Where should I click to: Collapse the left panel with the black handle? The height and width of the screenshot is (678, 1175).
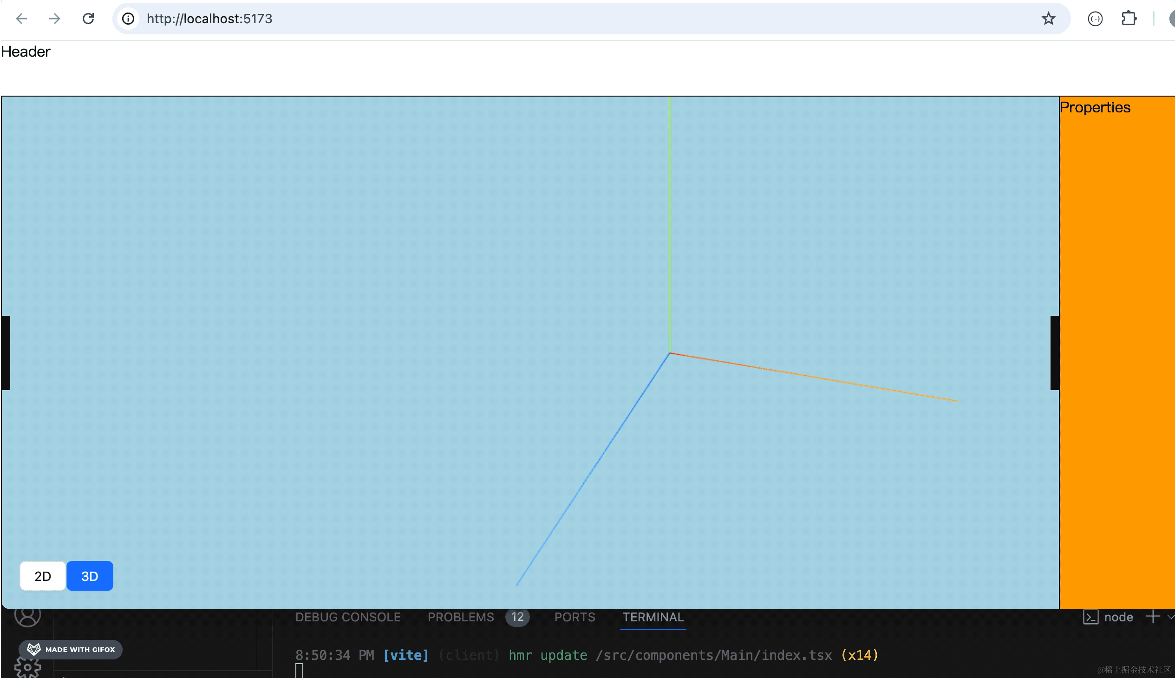6,352
